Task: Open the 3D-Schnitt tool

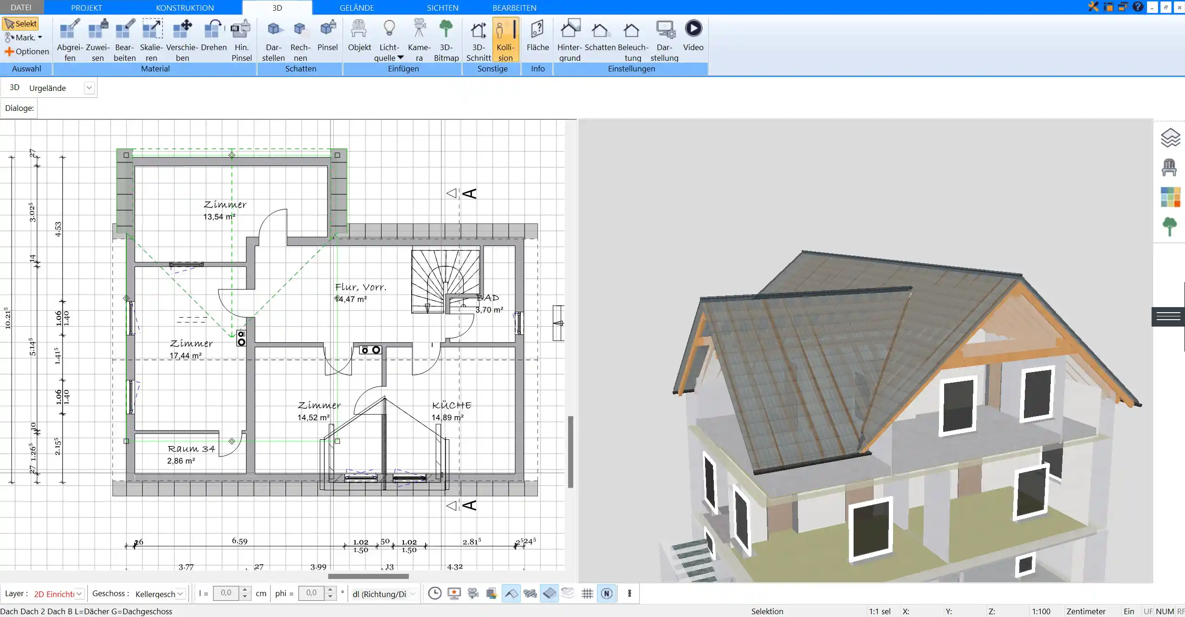Action: 478,40
